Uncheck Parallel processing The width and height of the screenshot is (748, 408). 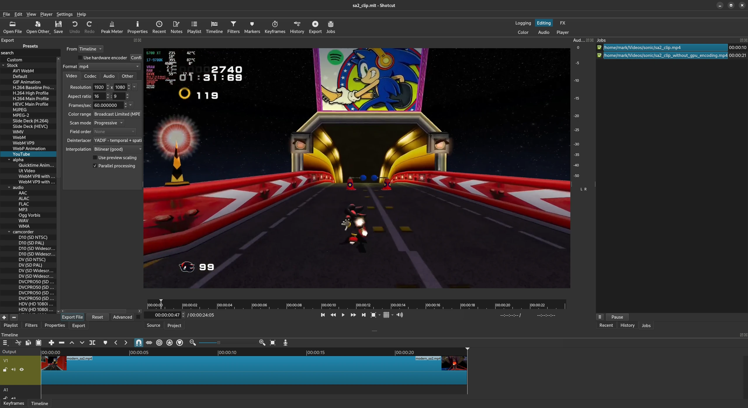pos(95,166)
